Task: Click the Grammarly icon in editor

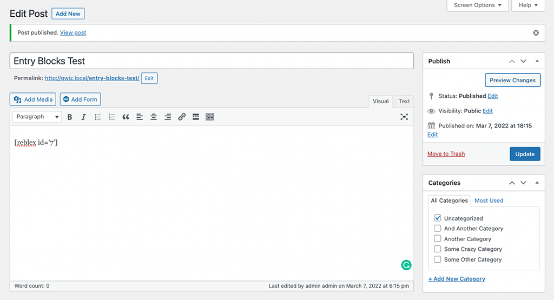Action: coord(406,265)
